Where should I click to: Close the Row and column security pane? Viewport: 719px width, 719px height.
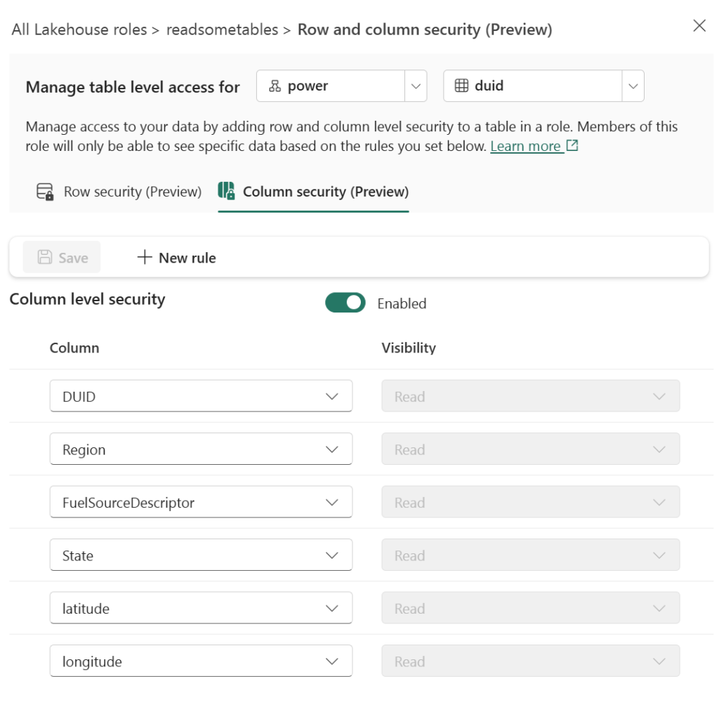coord(699,26)
